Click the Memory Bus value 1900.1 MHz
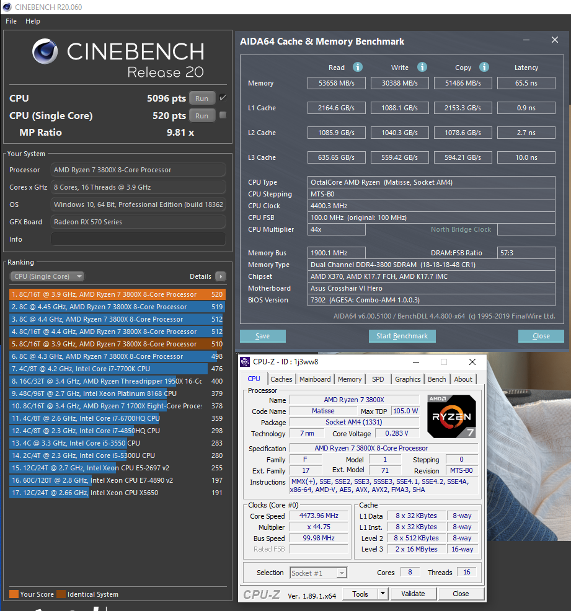The image size is (571, 611). [337, 253]
